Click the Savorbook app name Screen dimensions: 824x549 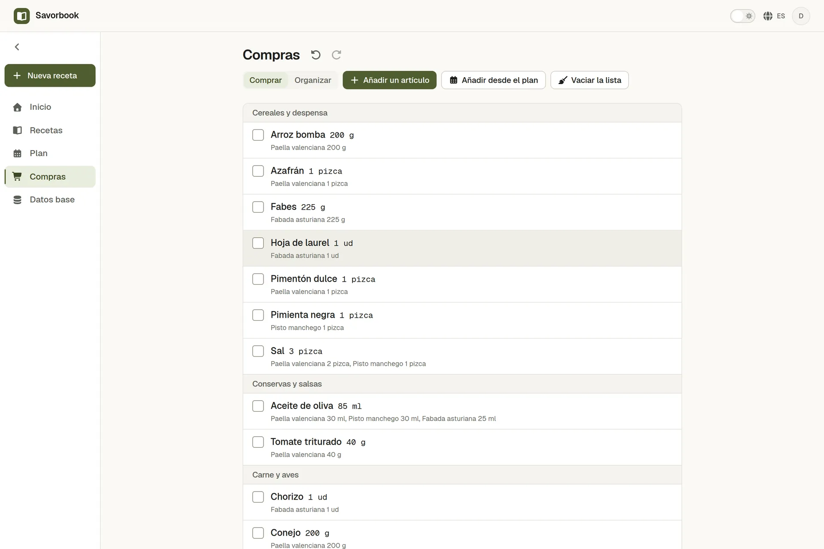57,15
